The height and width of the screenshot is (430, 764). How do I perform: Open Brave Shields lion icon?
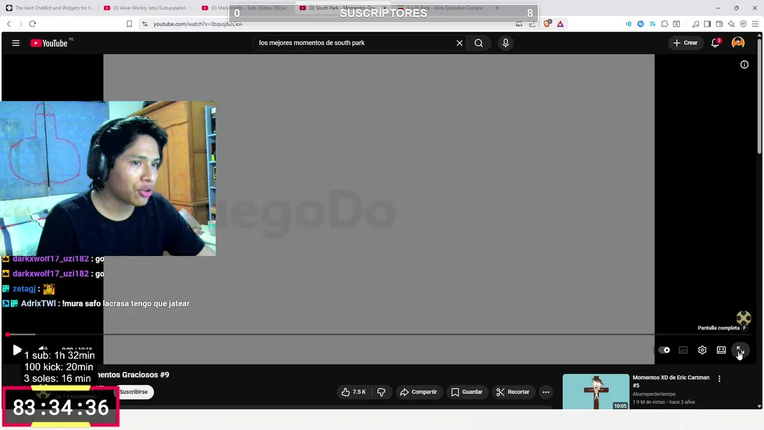click(547, 24)
